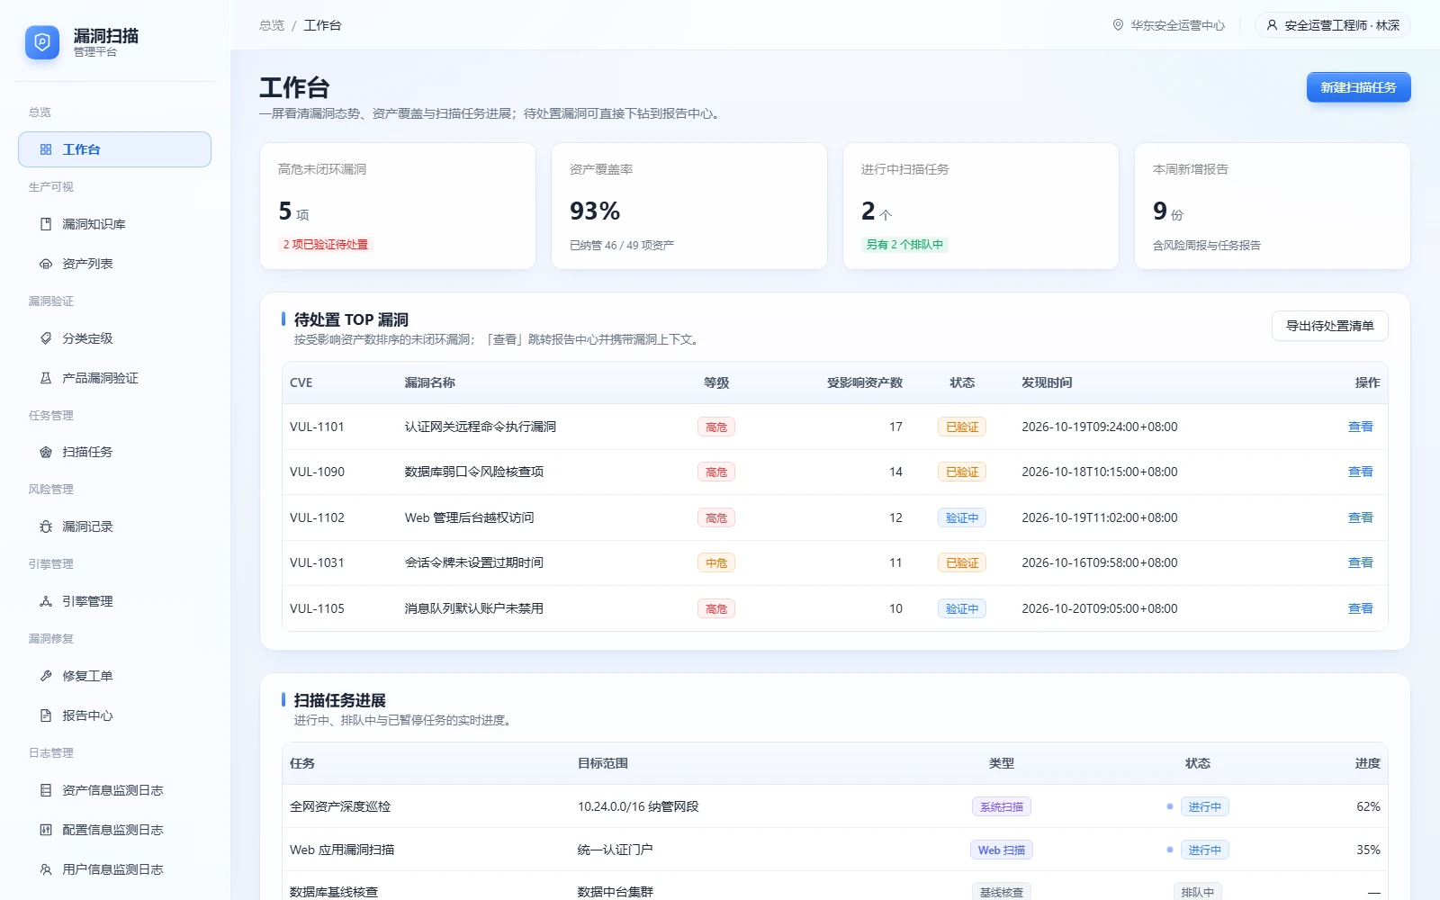
Task: Open 扫描任务 radar icon in sidebar
Action: (x=46, y=452)
